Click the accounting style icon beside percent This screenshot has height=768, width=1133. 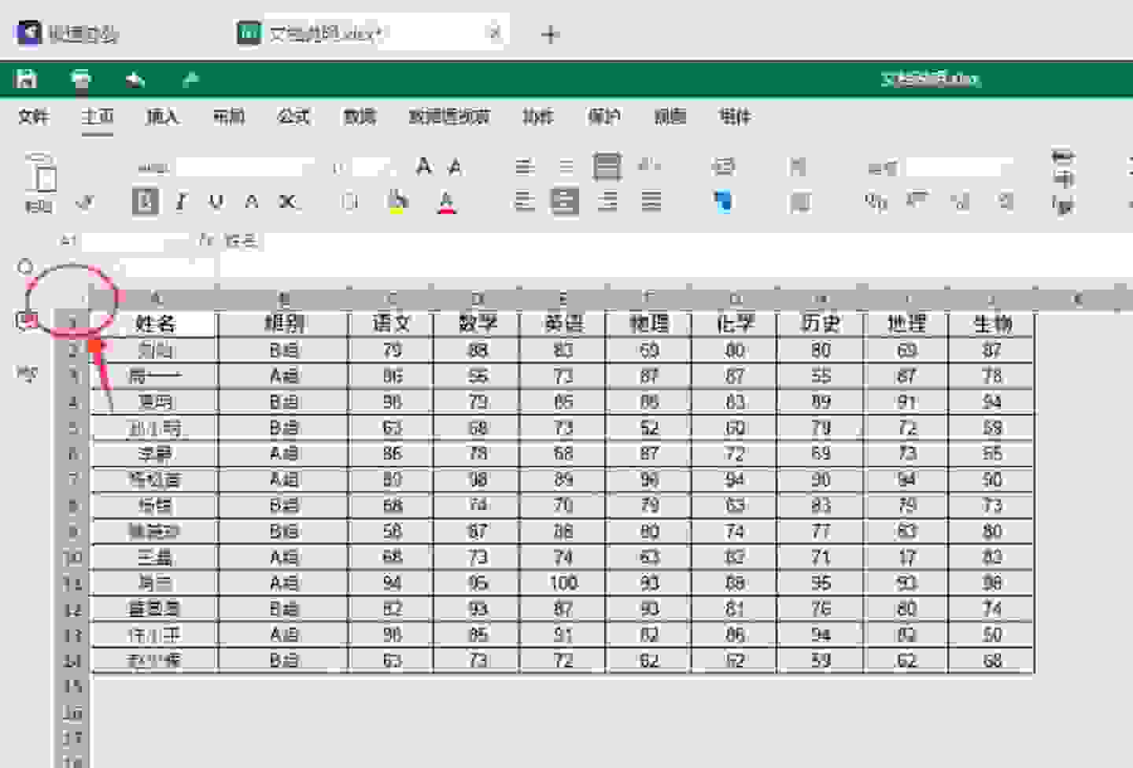coord(917,201)
